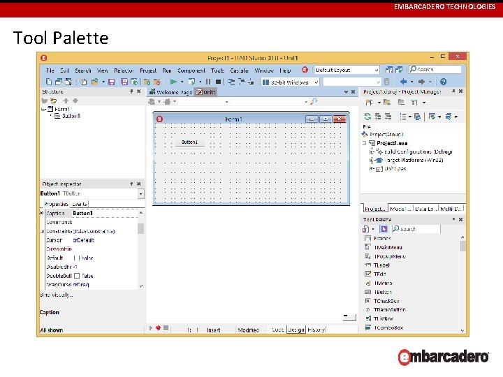Open the Project menu
Image resolution: width=503 pixels, height=377 pixels.
point(148,71)
